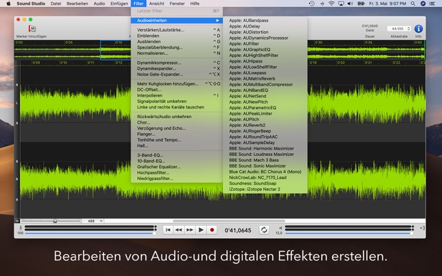442x276 pixels.
Task: Click the horizontal zoom slider thumb
Action: point(55,221)
